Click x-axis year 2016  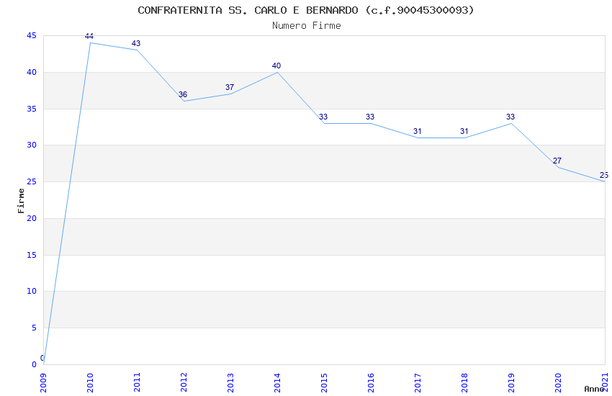372,383
